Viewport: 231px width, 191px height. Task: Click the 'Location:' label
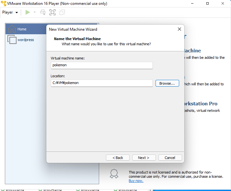click(58, 76)
